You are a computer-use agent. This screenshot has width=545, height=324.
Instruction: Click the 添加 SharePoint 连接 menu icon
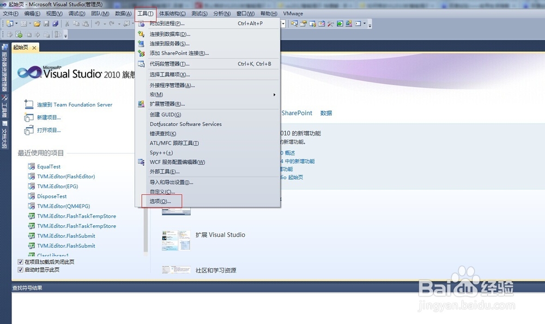(x=141, y=53)
